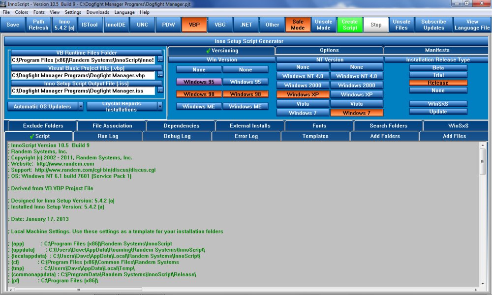This screenshot has width=492, height=295.
Task: Set release type to Beta
Action: [438, 68]
